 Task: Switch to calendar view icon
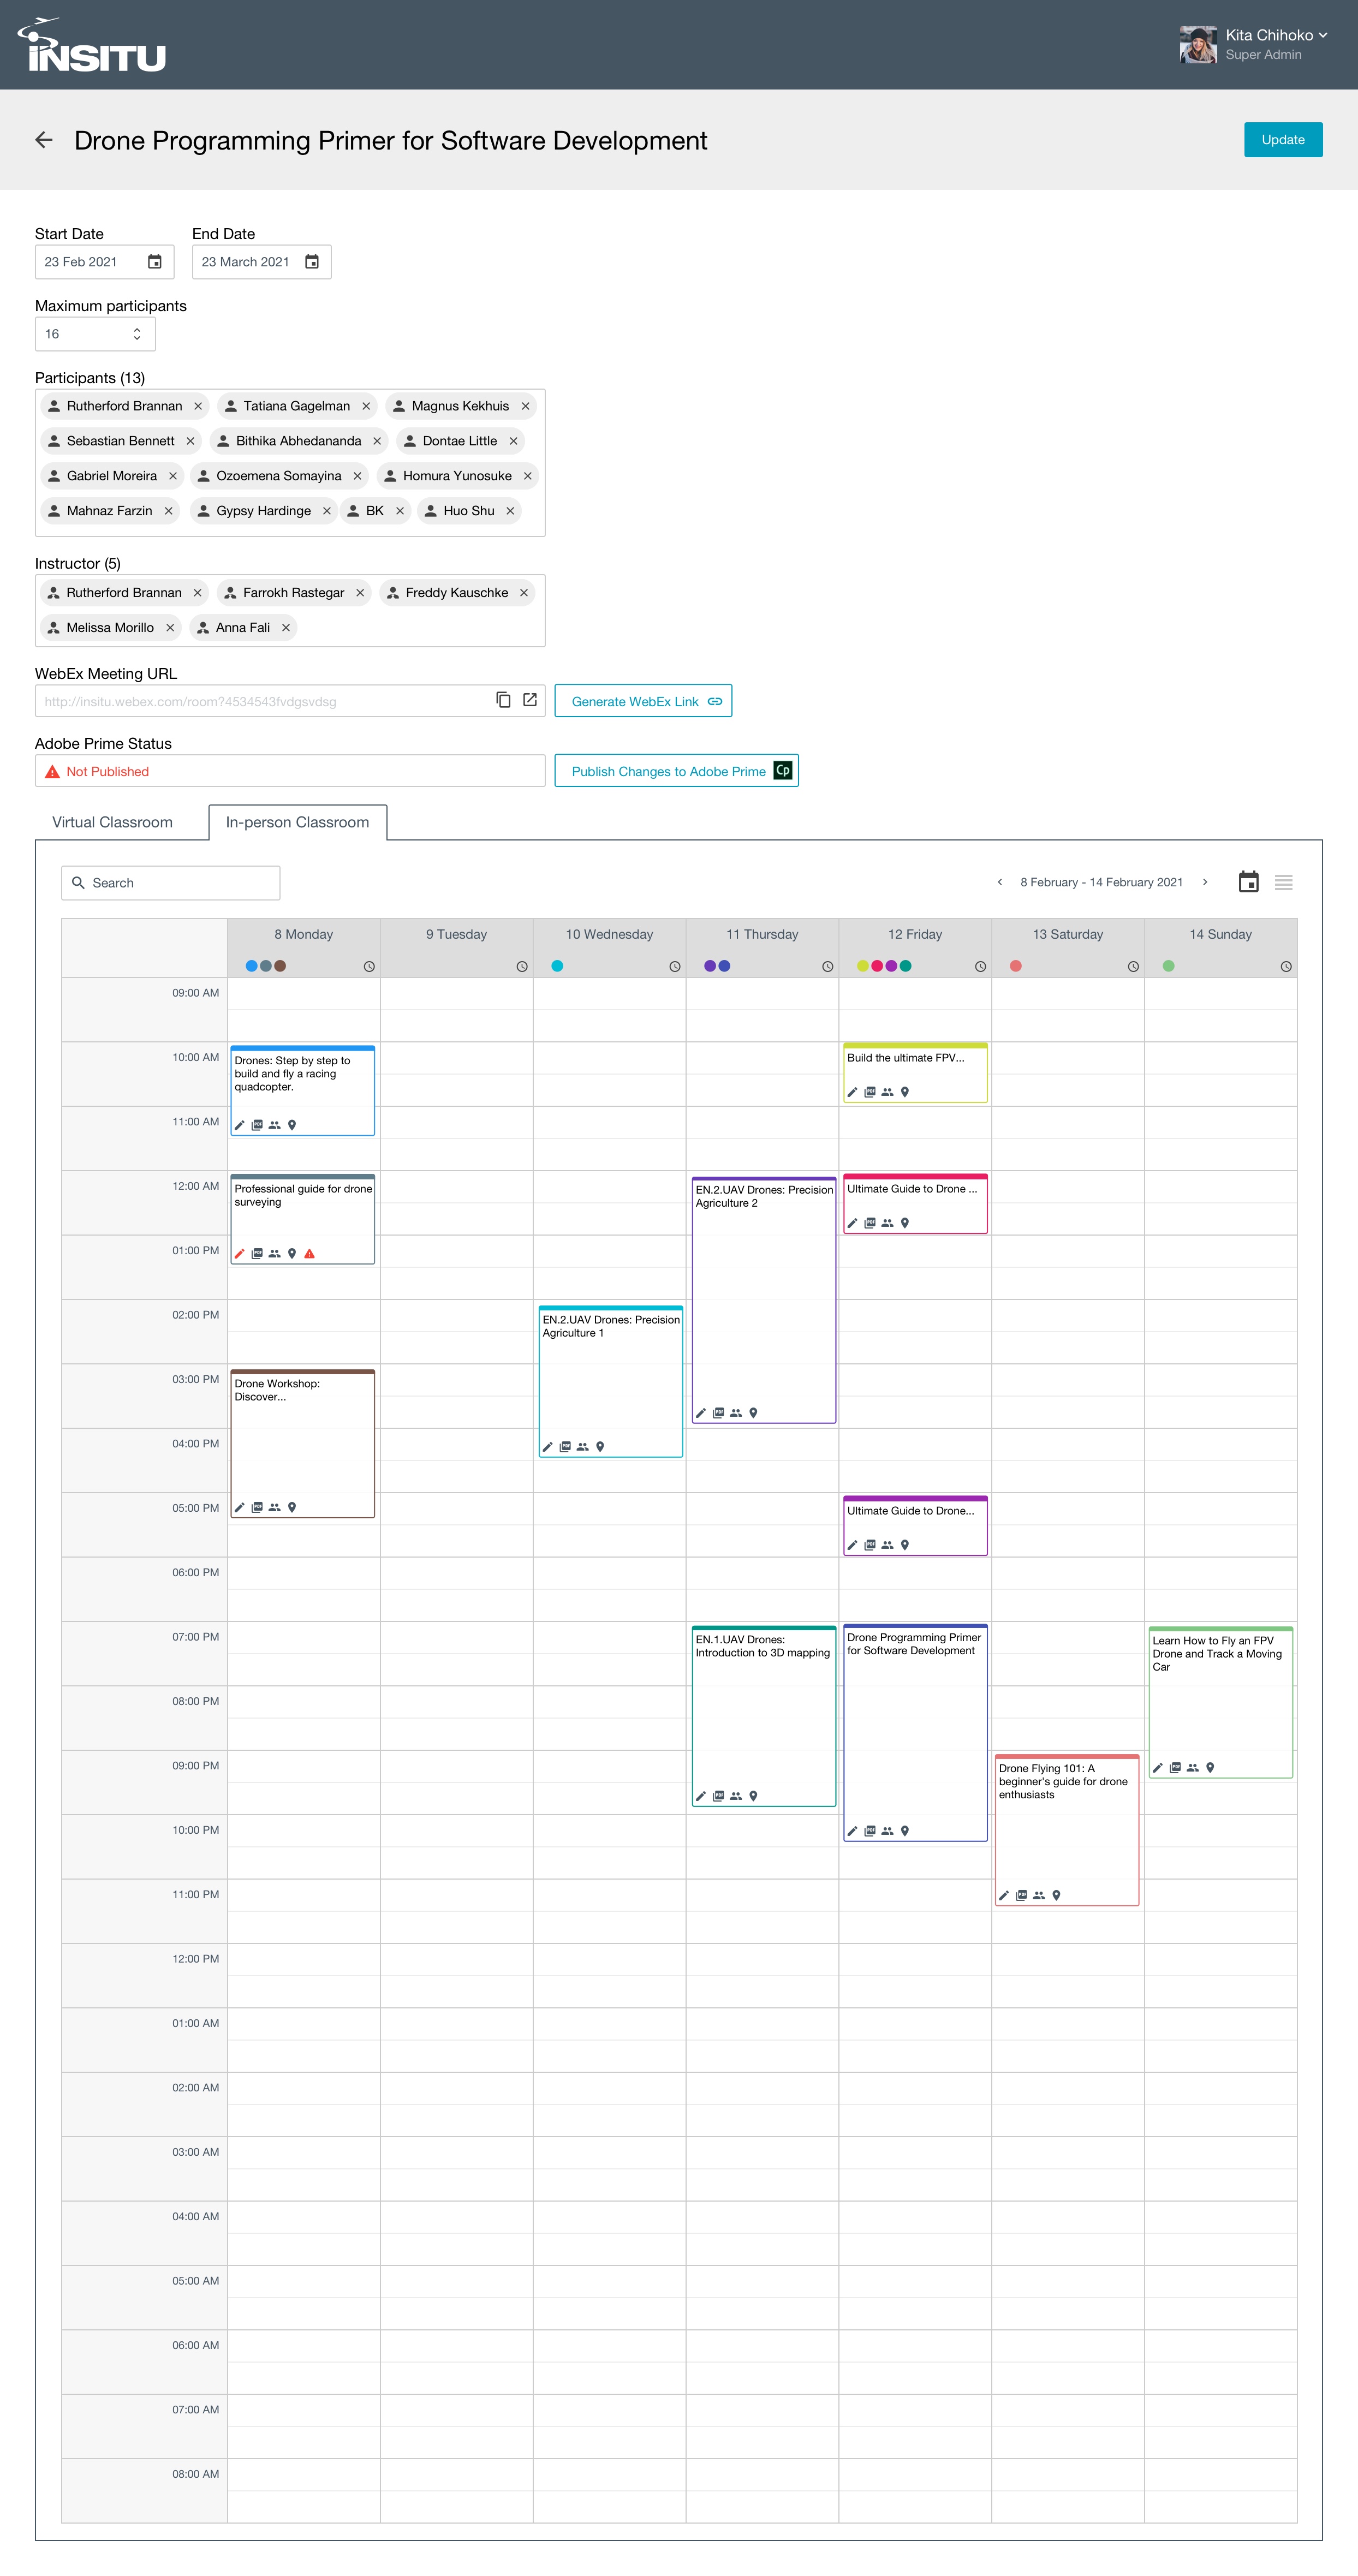pyautogui.click(x=1248, y=882)
